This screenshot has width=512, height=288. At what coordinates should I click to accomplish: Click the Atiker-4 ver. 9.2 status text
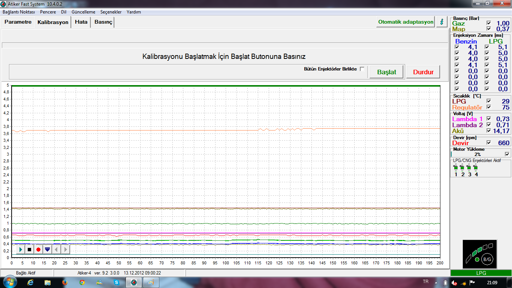[x=119, y=273]
